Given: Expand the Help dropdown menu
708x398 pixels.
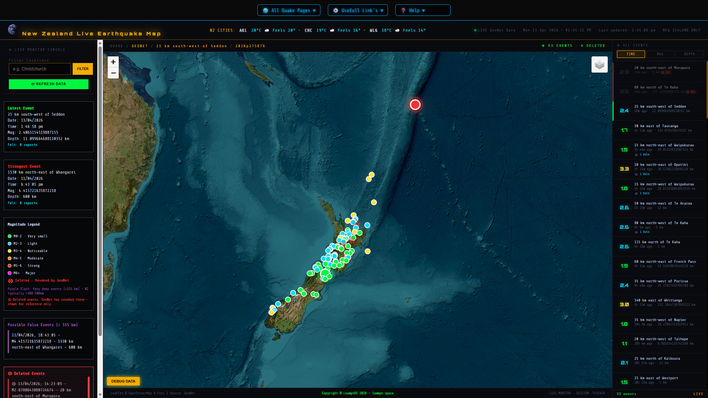Looking at the screenshot, I should (423, 10).
